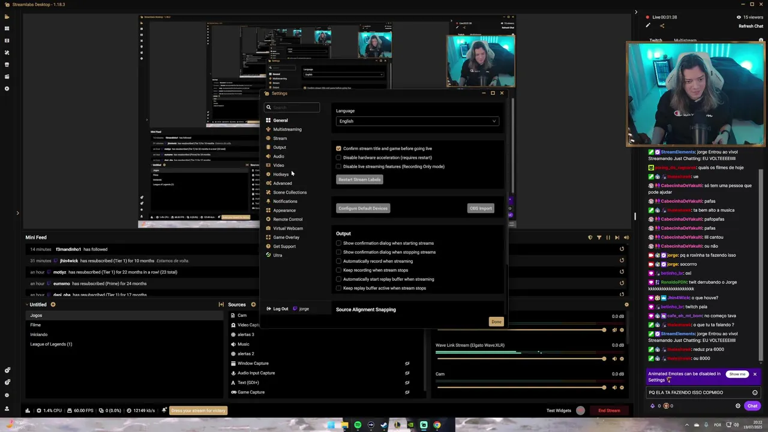Screen dimensions: 768x432
Task: Open Cam audio settings gear
Action: pos(622,388)
